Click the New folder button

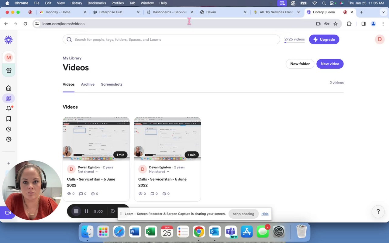300,64
